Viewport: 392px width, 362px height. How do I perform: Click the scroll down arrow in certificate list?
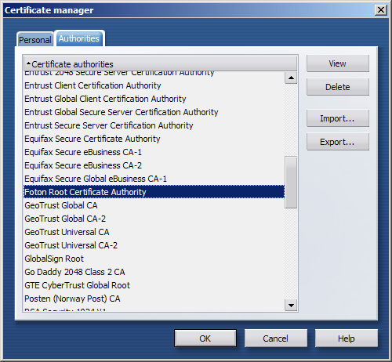point(291,305)
